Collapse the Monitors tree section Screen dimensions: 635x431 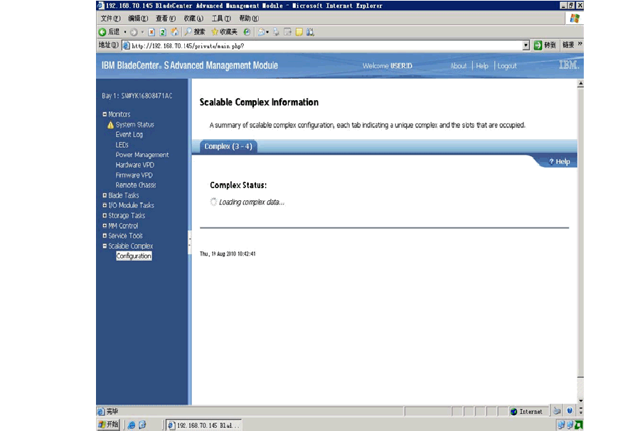pos(105,114)
